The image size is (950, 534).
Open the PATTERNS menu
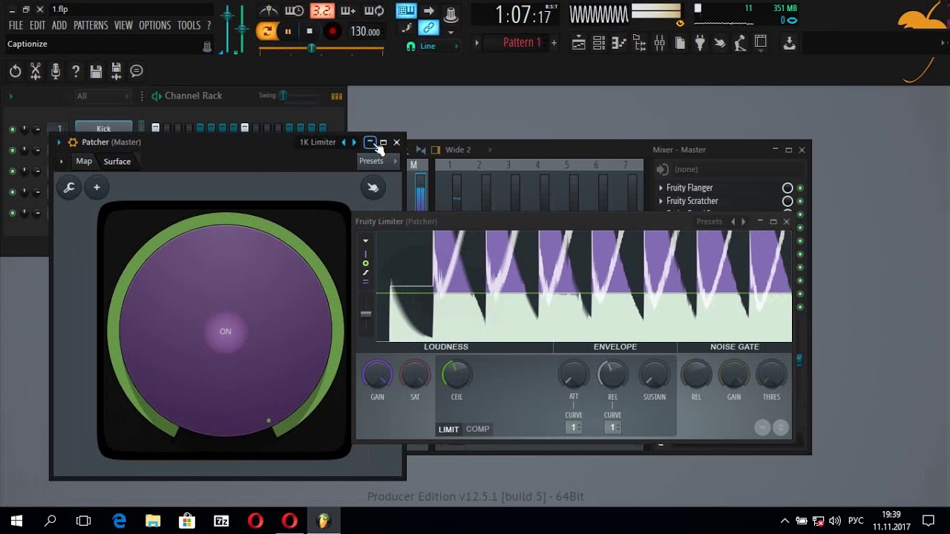[91, 25]
